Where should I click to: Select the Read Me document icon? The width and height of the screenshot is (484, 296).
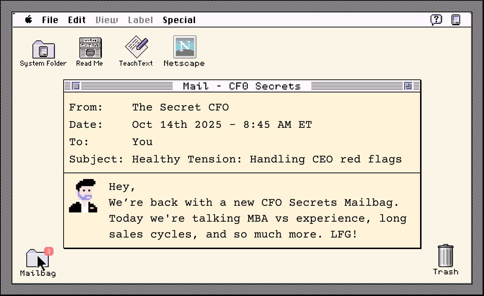(x=90, y=48)
